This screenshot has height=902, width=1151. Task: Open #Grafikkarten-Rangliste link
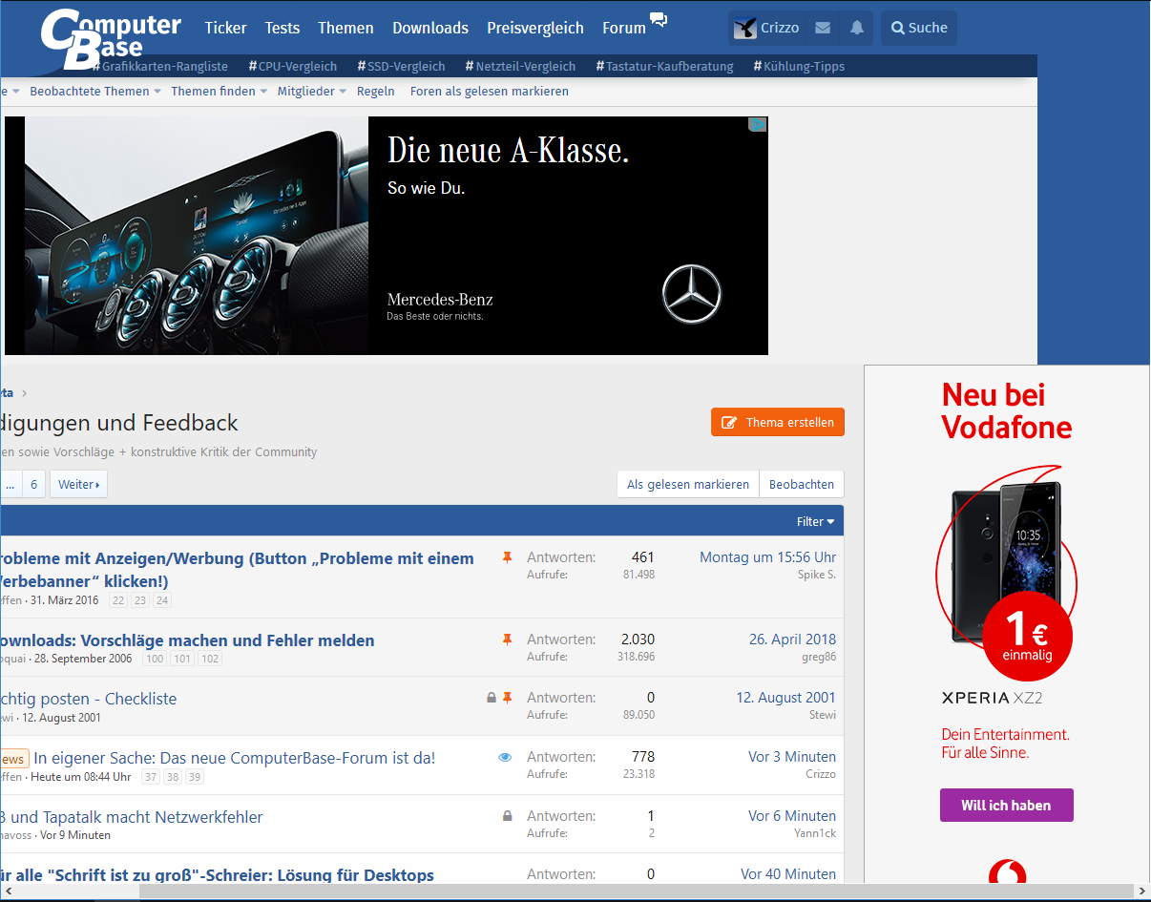[160, 66]
